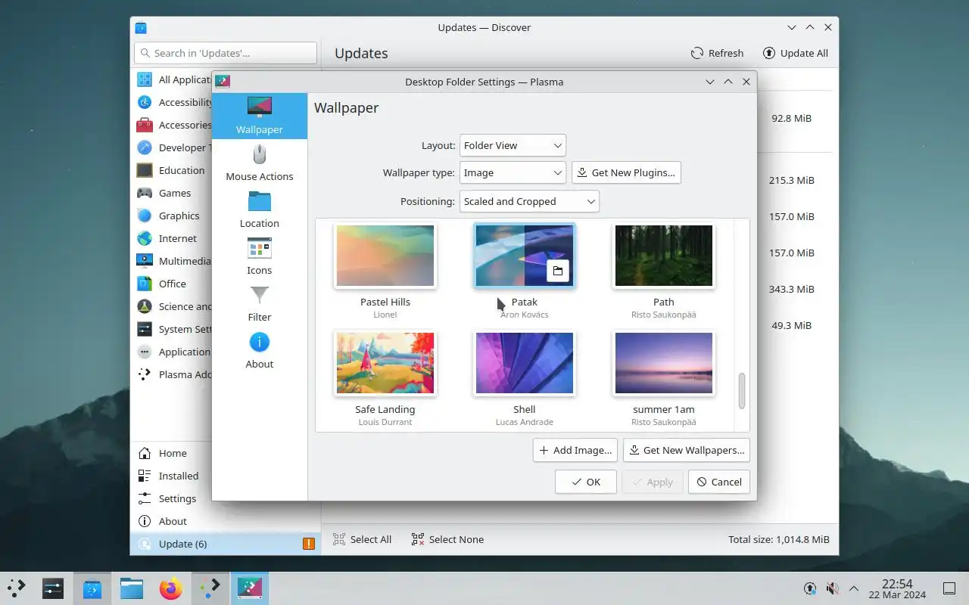Click the wallpaper list scrollbar handle
The image size is (969, 605).
click(742, 390)
